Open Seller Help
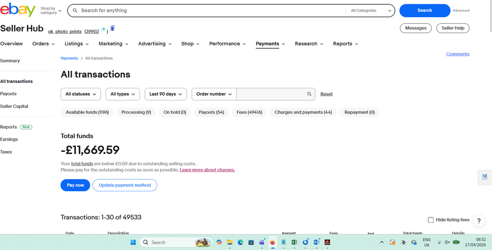Image resolution: width=492 pixels, height=250 pixels. 453,28
